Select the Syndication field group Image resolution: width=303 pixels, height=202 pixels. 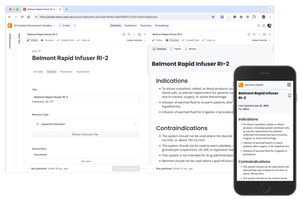[x=83, y=72]
